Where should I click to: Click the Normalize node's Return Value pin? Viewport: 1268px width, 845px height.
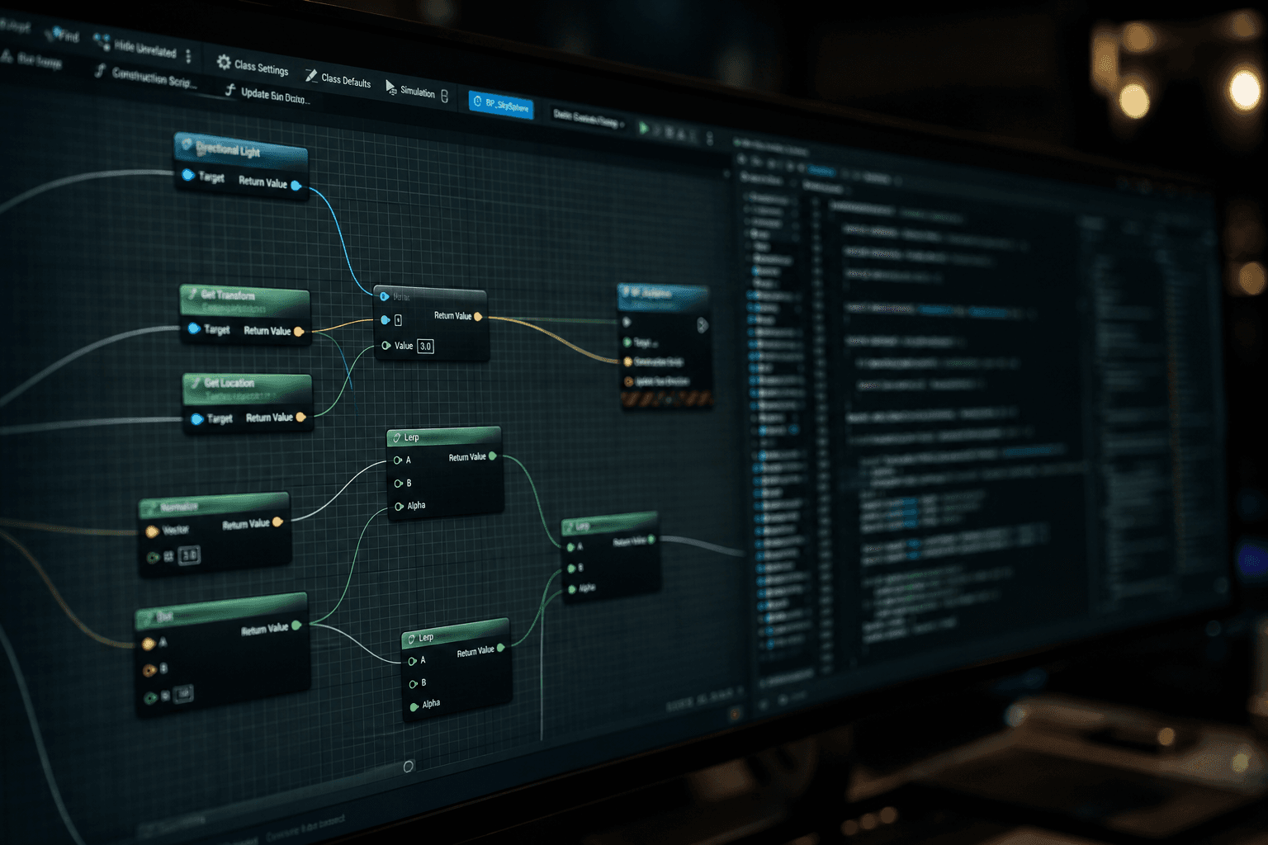[x=277, y=522]
